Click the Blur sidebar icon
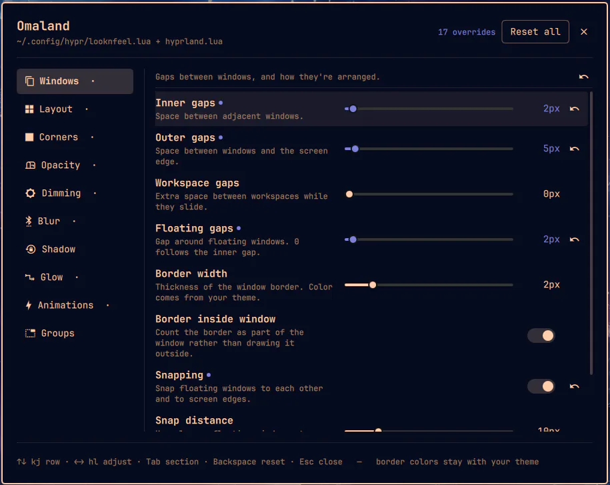 29,221
